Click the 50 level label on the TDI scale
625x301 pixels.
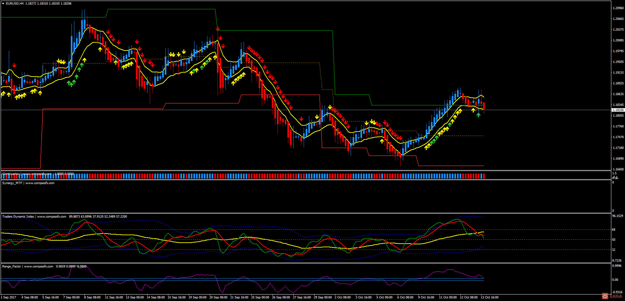point(614,240)
